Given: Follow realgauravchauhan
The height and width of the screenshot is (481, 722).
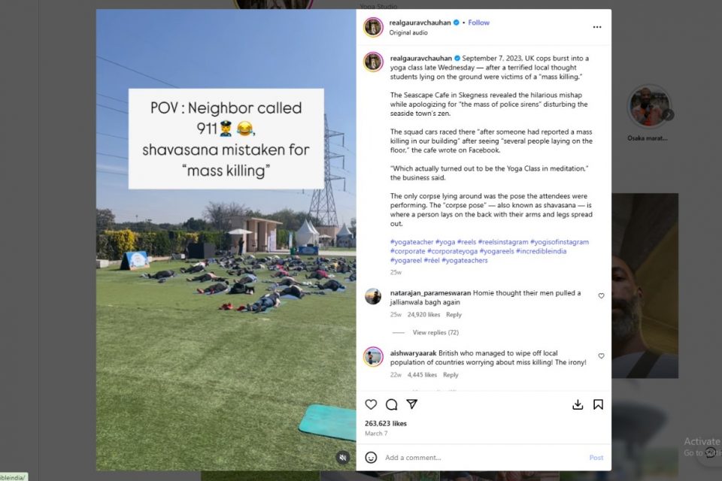Looking at the screenshot, I should pos(479,23).
